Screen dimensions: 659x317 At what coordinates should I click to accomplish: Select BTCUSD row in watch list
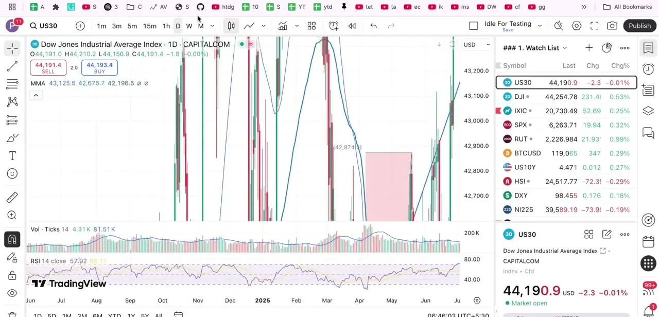[566, 153]
